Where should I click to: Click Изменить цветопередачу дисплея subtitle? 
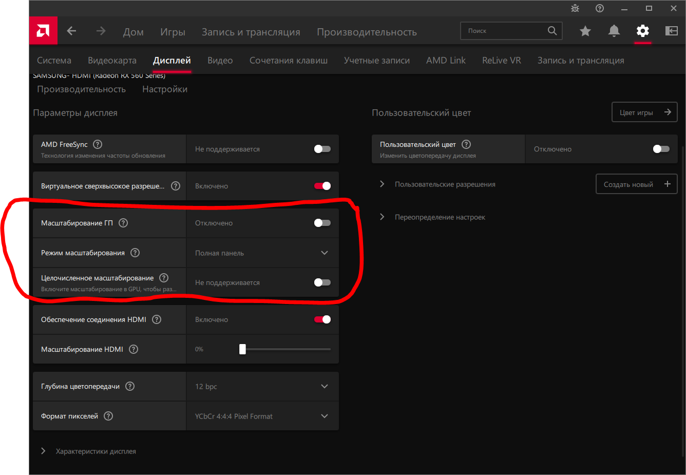[428, 156]
